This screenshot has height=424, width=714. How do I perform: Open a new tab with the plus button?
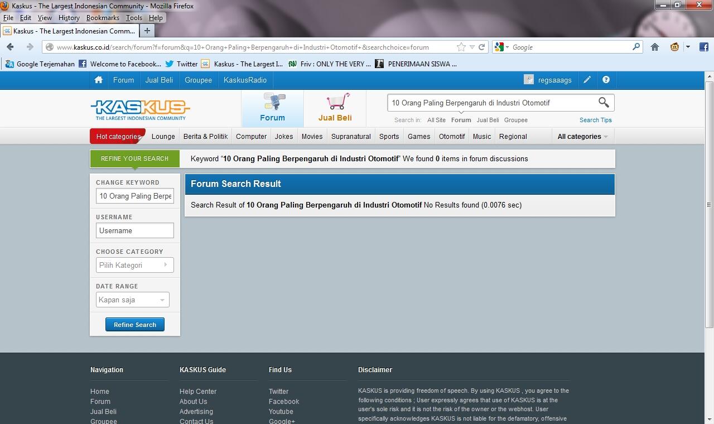coord(147,31)
